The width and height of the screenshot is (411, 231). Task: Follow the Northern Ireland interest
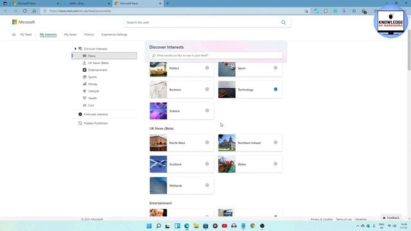pos(275,142)
